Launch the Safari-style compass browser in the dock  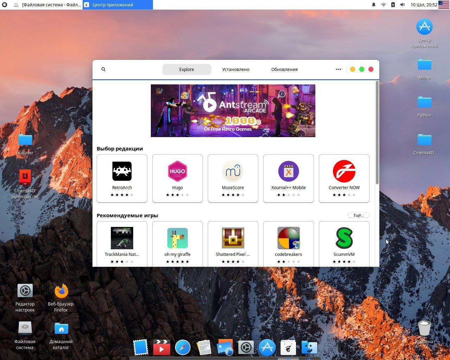tap(183, 347)
